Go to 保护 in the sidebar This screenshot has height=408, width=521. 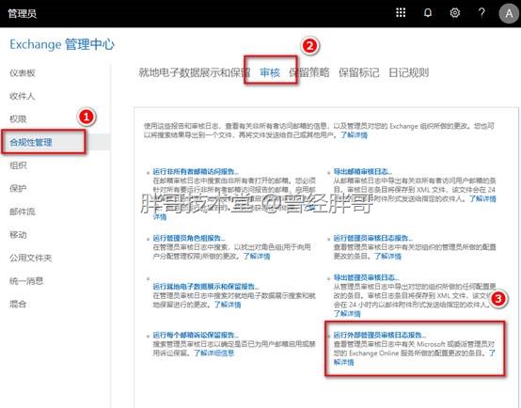(x=18, y=188)
